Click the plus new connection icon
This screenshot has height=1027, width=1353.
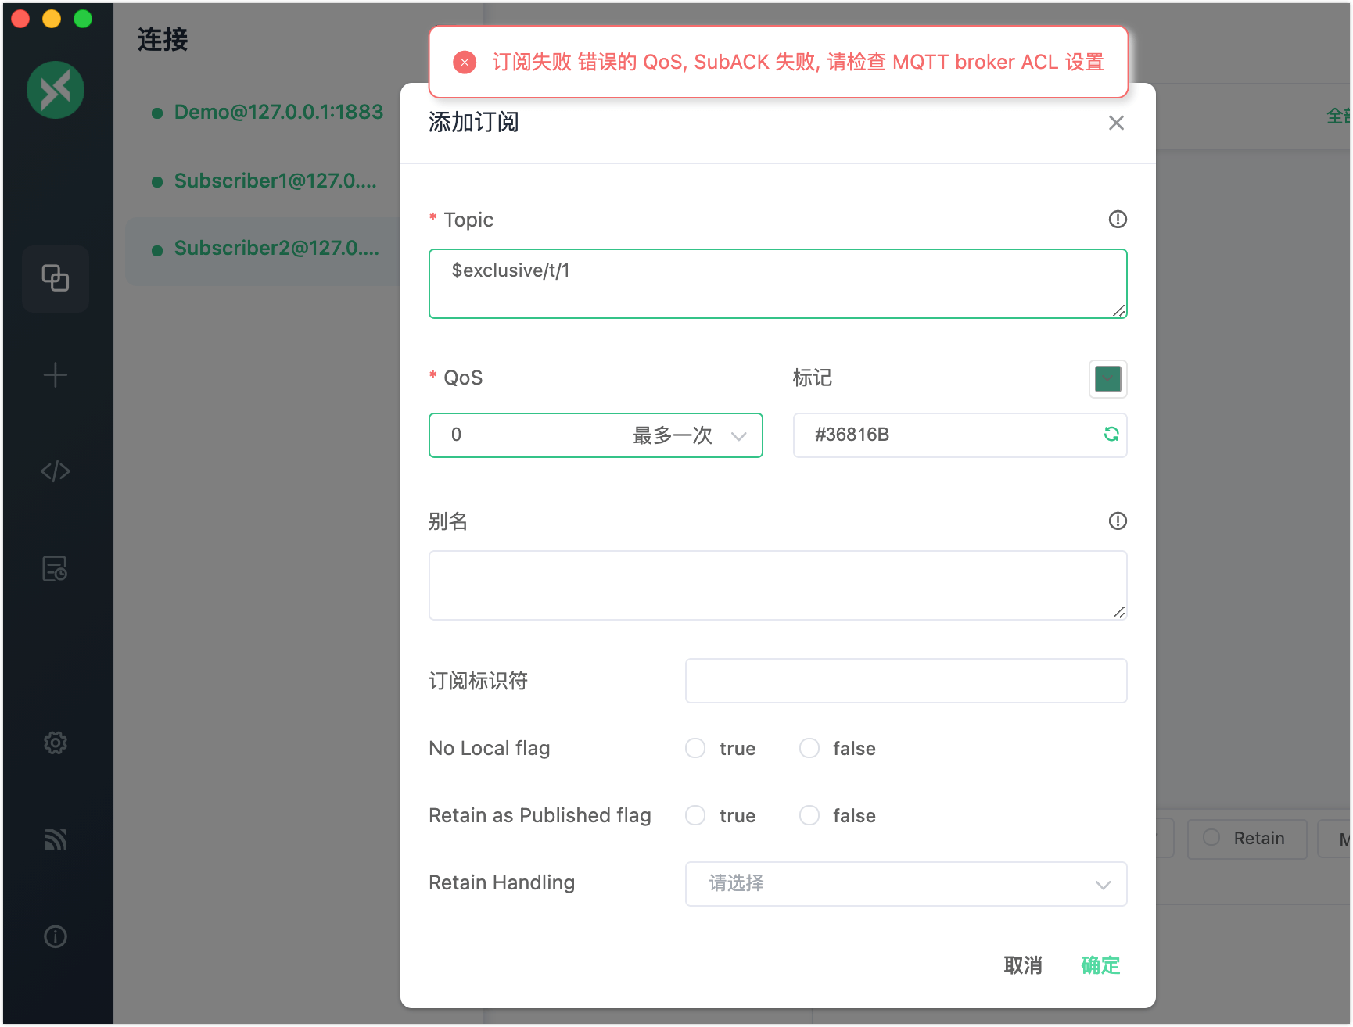pyautogui.click(x=55, y=375)
